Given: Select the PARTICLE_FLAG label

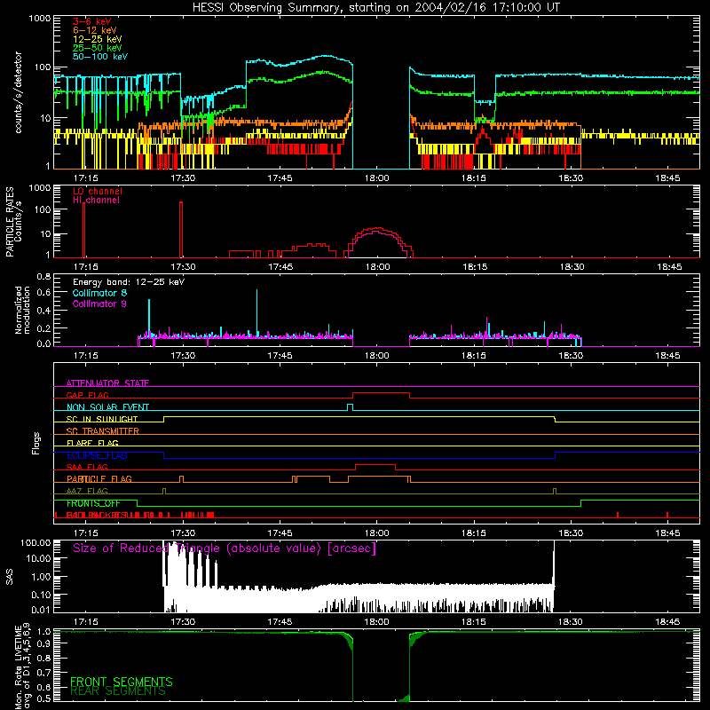Looking at the screenshot, I should (x=99, y=479).
